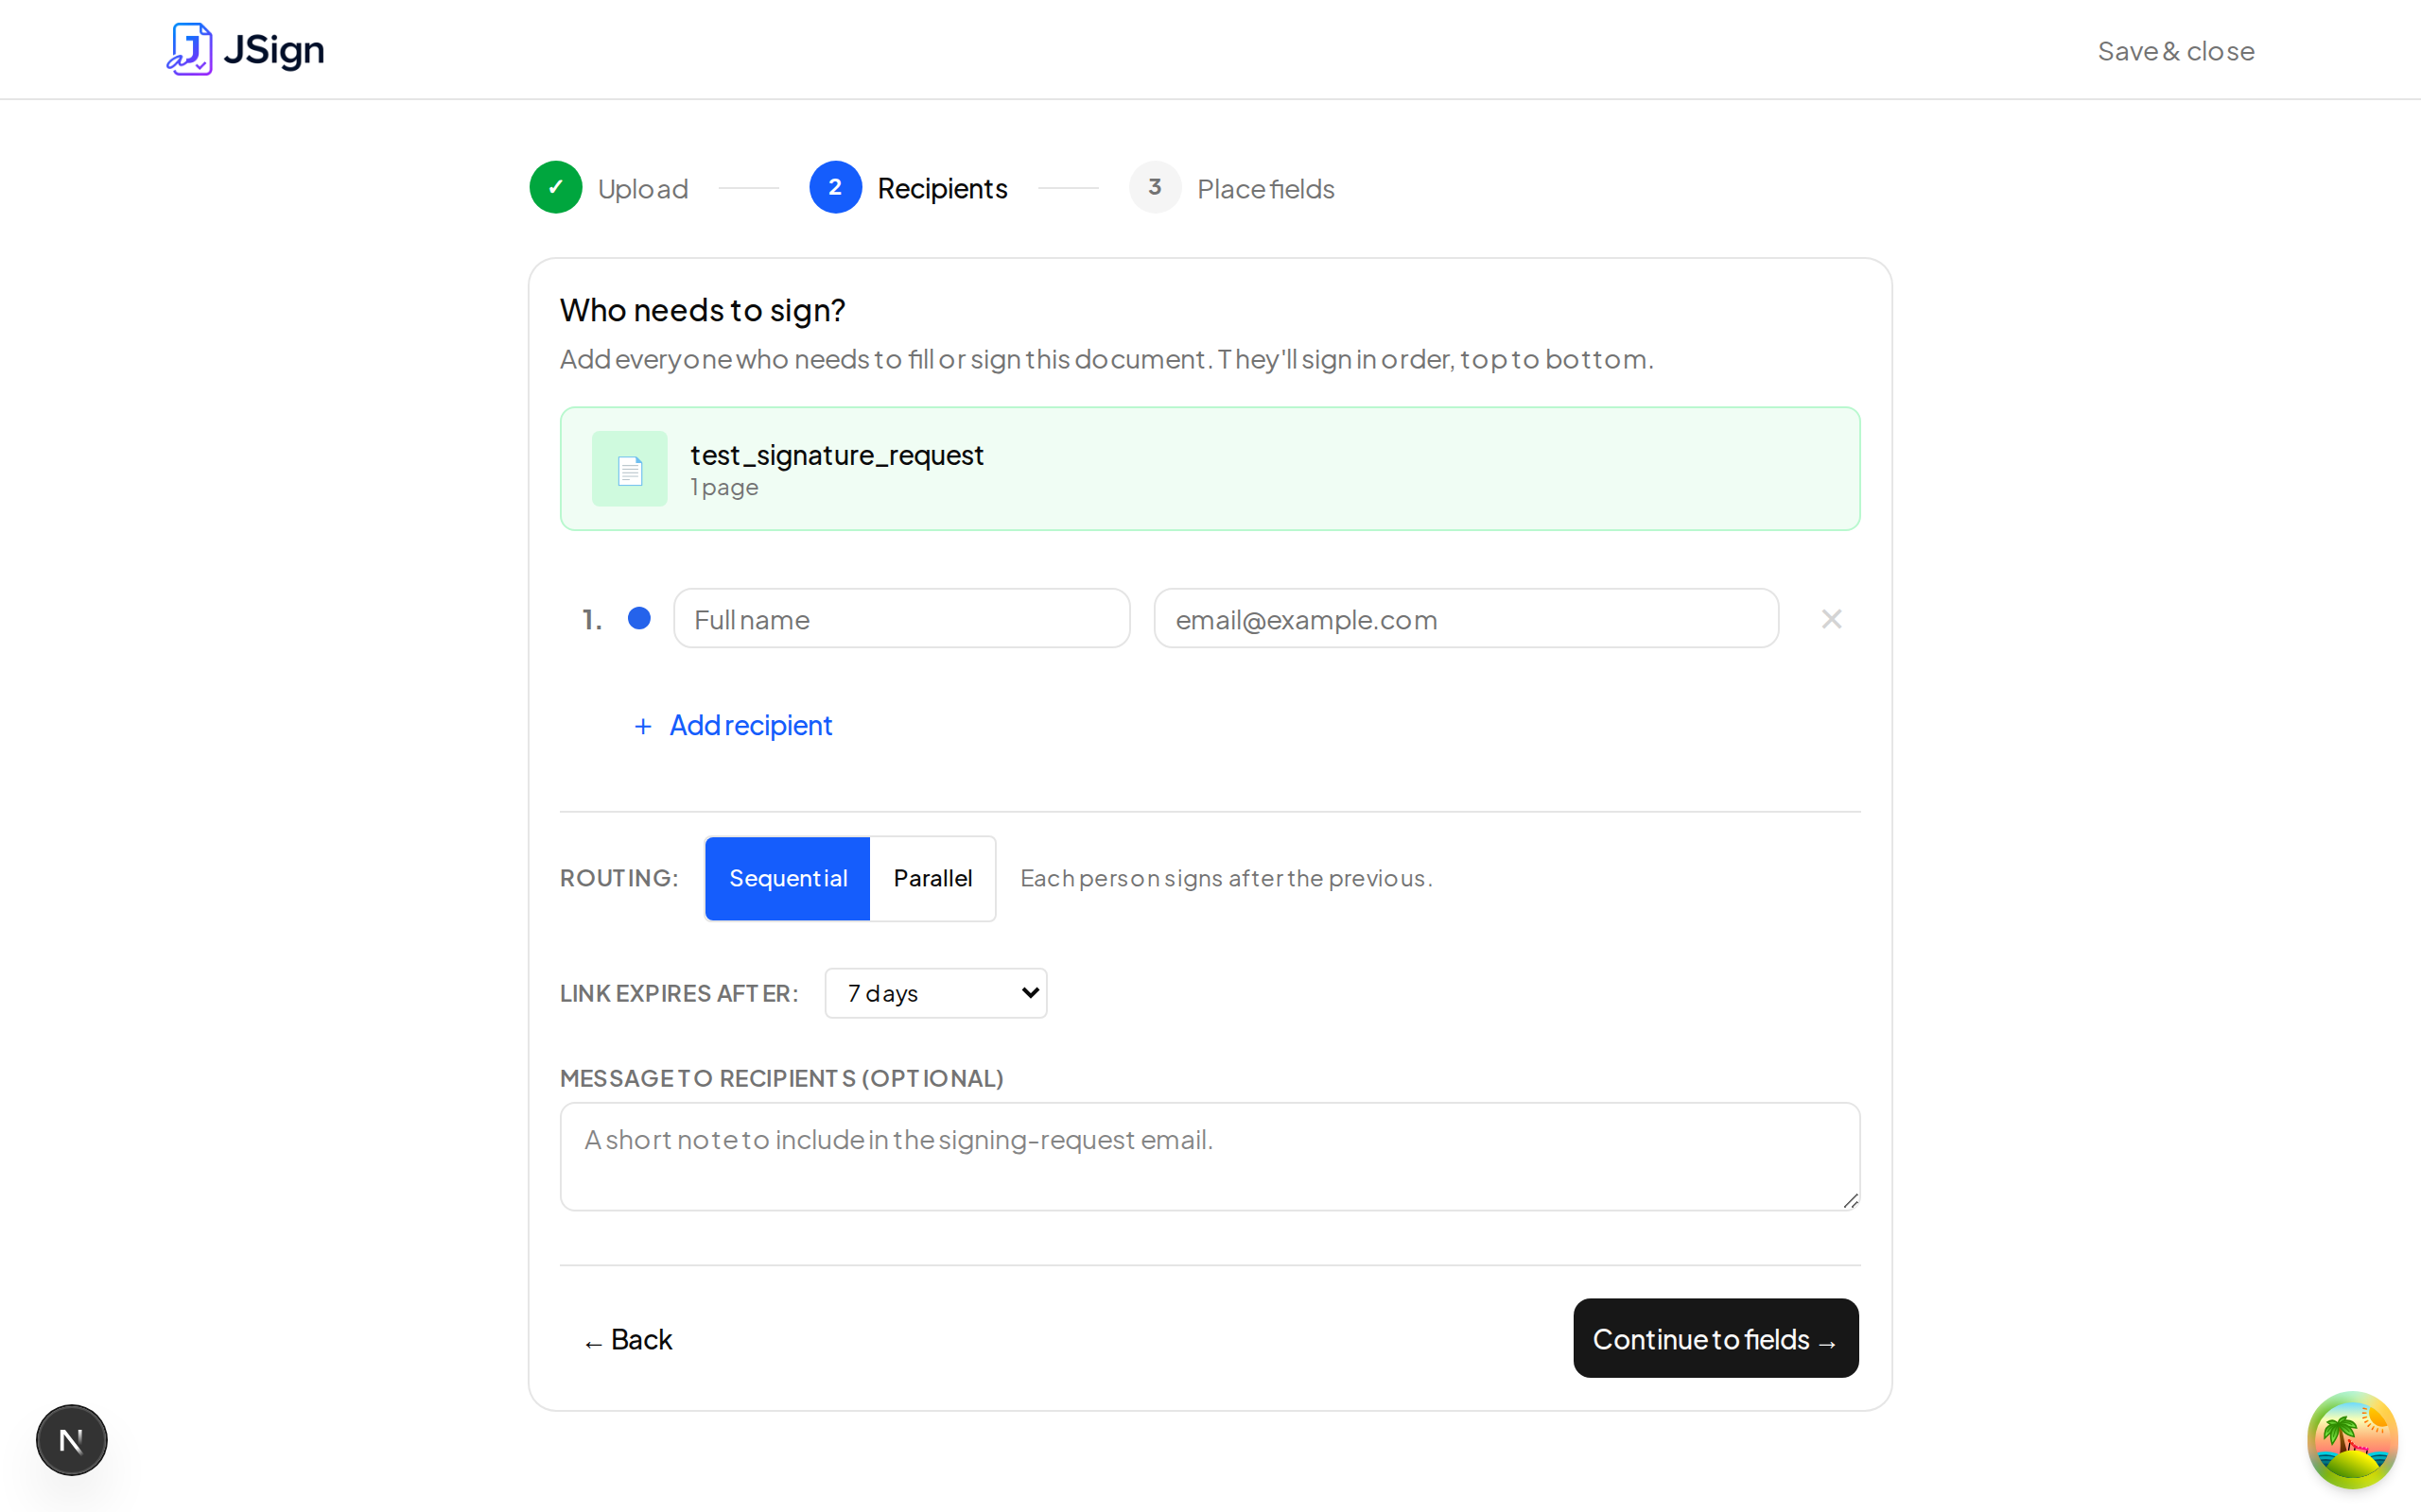The height and width of the screenshot is (1512, 2421).
Task: Click the 'LINK EXPIRES AFTER:' label
Action: (x=679, y=993)
